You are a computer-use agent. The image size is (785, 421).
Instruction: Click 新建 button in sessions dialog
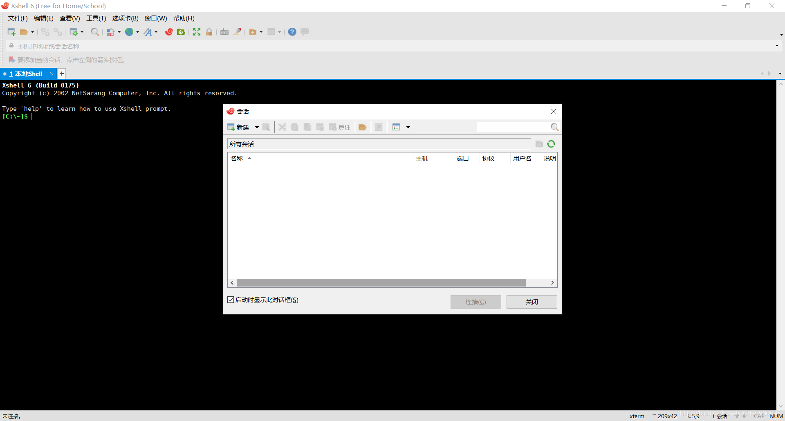pos(238,127)
